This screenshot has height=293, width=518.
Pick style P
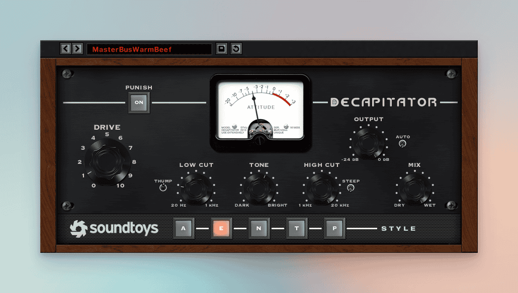[x=335, y=228]
